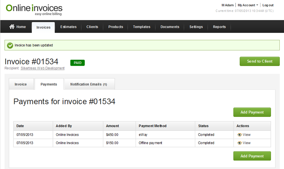Click the eye icon for Offline payment row
The image size is (284, 169).
click(240, 143)
